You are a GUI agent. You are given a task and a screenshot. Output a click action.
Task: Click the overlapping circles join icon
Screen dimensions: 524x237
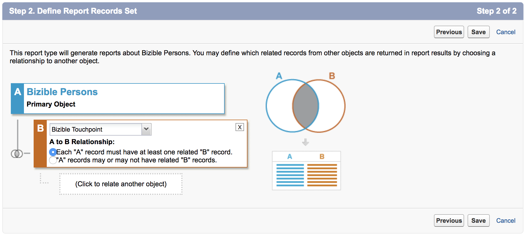(x=17, y=154)
